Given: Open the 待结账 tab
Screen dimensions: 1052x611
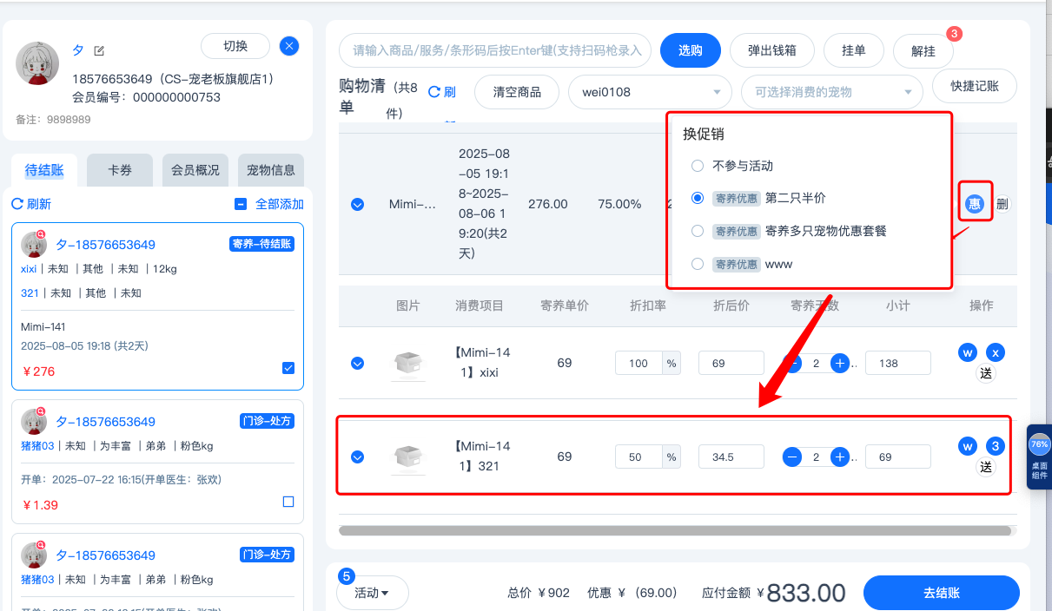Looking at the screenshot, I should point(44,170).
